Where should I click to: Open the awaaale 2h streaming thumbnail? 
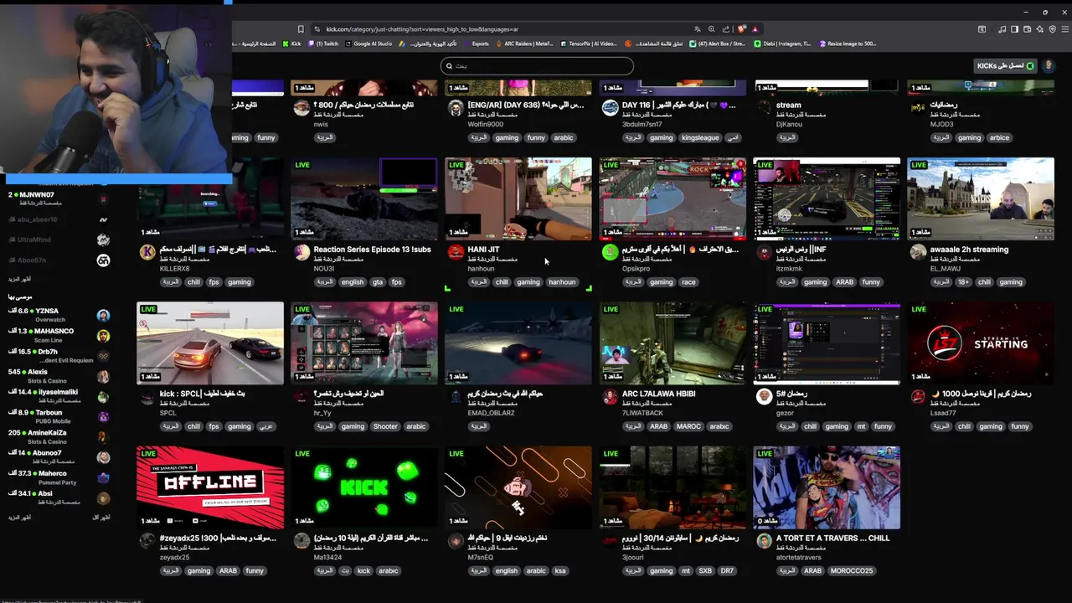point(981,198)
